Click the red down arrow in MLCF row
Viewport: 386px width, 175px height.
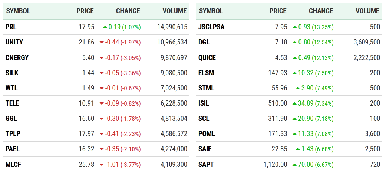tap(102, 164)
